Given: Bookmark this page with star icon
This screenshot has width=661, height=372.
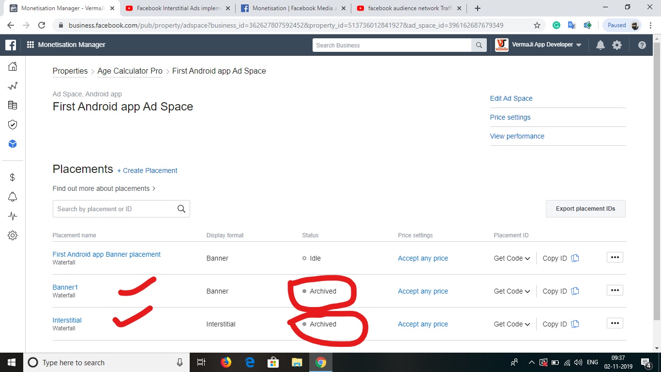Looking at the screenshot, I should [x=537, y=25].
